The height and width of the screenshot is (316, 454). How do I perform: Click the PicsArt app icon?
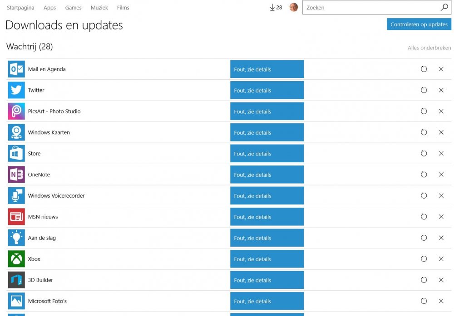(x=16, y=112)
